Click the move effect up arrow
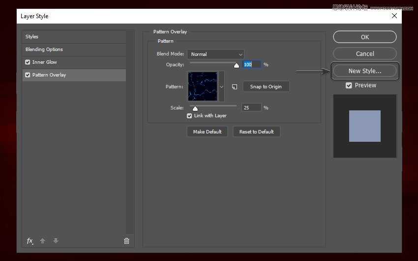The height and width of the screenshot is (261, 418). [x=43, y=241]
